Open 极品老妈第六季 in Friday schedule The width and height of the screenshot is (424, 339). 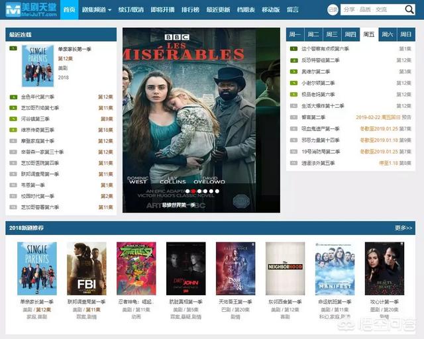pyautogui.click(x=318, y=94)
